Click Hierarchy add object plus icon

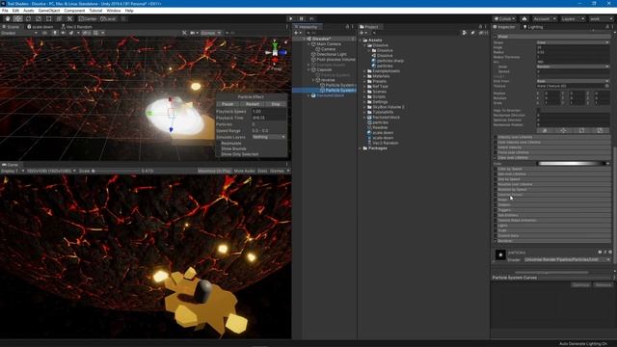[296, 33]
